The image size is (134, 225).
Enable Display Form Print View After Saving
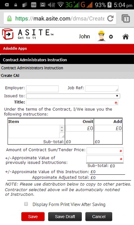coord(26,204)
